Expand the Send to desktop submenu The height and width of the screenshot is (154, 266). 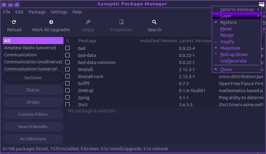coord(237,9)
